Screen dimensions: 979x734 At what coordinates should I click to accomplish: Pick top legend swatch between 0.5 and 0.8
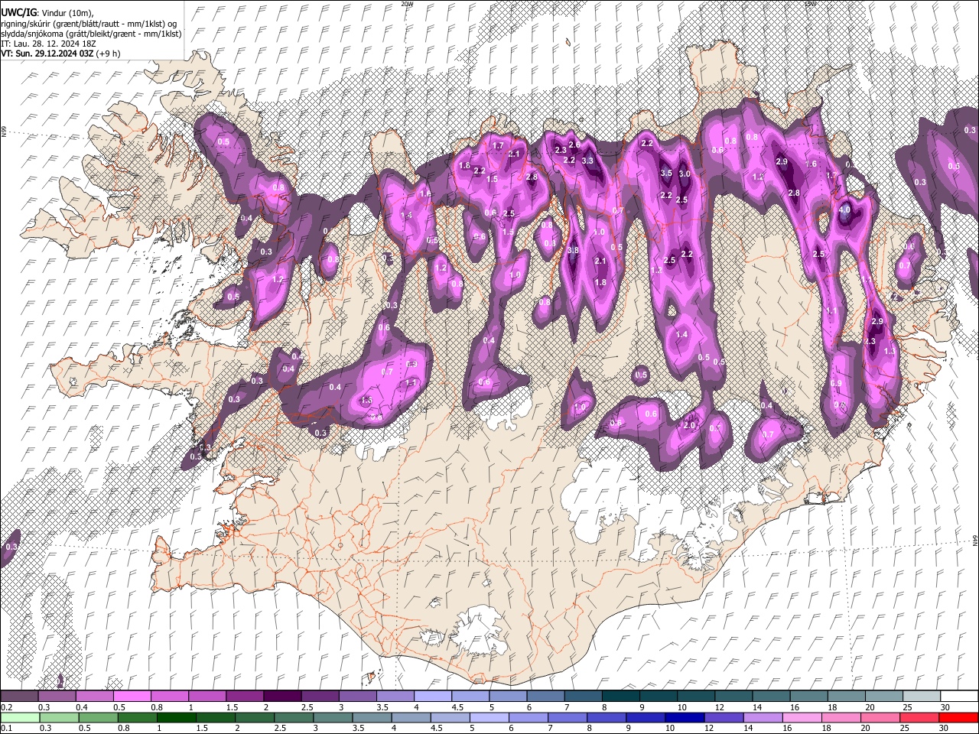click(132, 697)
